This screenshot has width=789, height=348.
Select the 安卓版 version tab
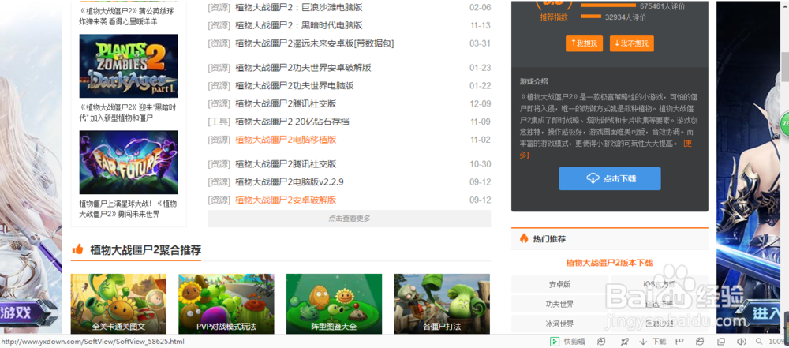click(x=559, y=285)
